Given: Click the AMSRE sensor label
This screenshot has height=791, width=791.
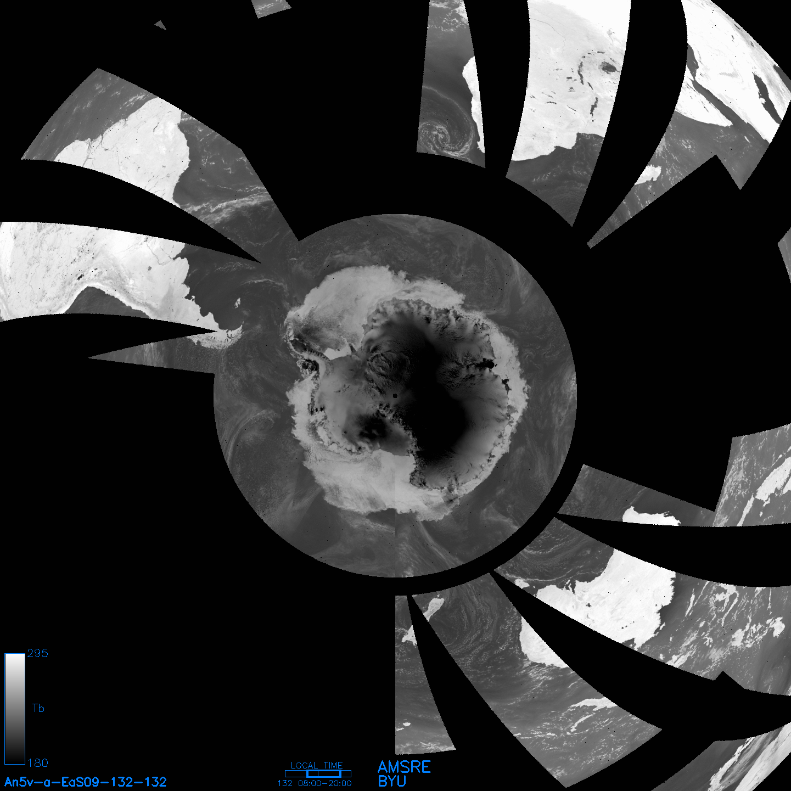Looking at the screenshot, I should [405, 767].
